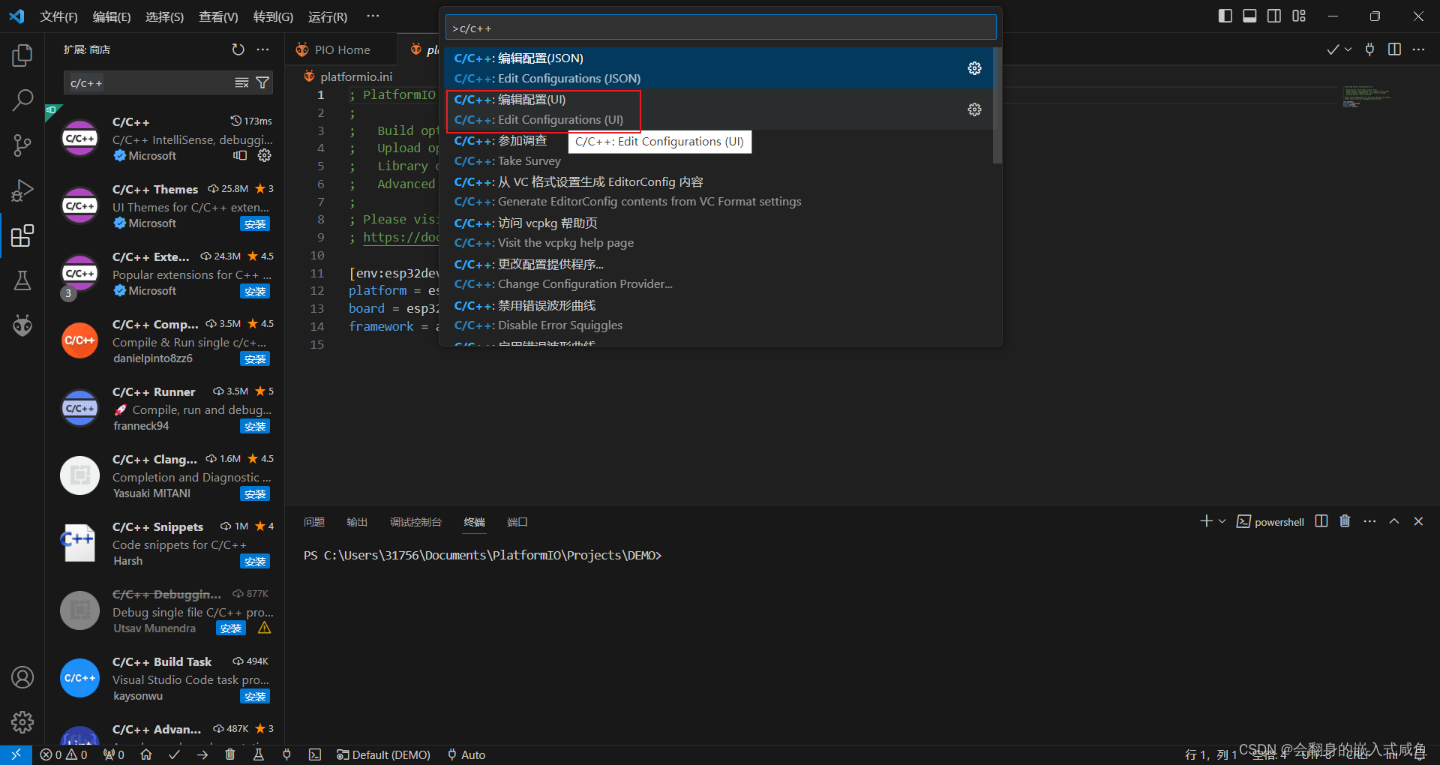
Task: Click PlatformIO Upload arrow in status bar
Action: [x=202, y=754]
